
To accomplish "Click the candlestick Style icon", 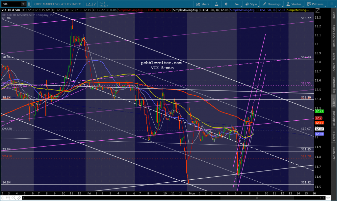I will pos(247,4).
